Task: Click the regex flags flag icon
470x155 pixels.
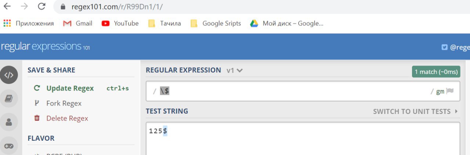Action: [x=450, y=91]
